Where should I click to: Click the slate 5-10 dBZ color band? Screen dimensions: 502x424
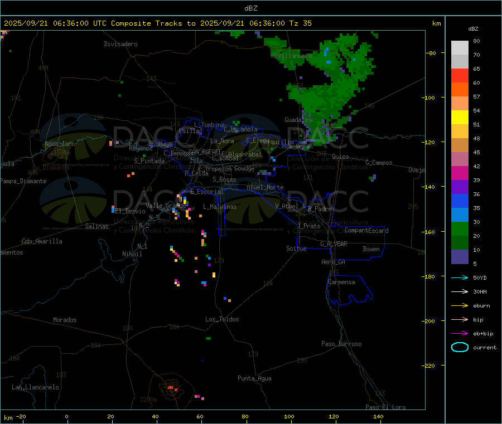pos(460,256)
